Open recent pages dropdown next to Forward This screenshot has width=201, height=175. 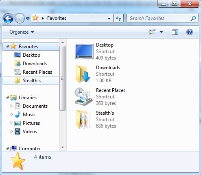28,19
